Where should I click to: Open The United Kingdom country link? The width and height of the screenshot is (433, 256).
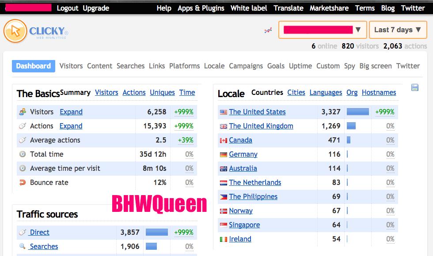coord(261,126)
